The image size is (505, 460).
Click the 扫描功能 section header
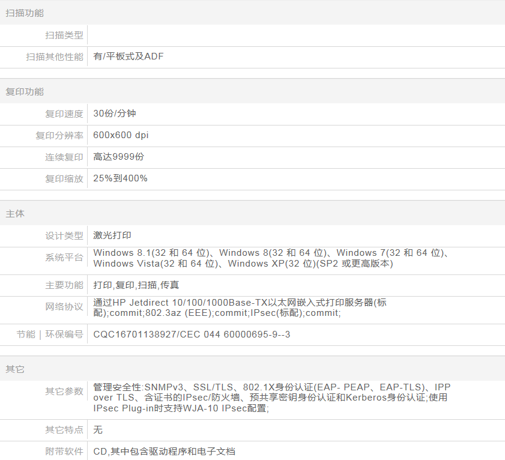(x=25, y=13)
